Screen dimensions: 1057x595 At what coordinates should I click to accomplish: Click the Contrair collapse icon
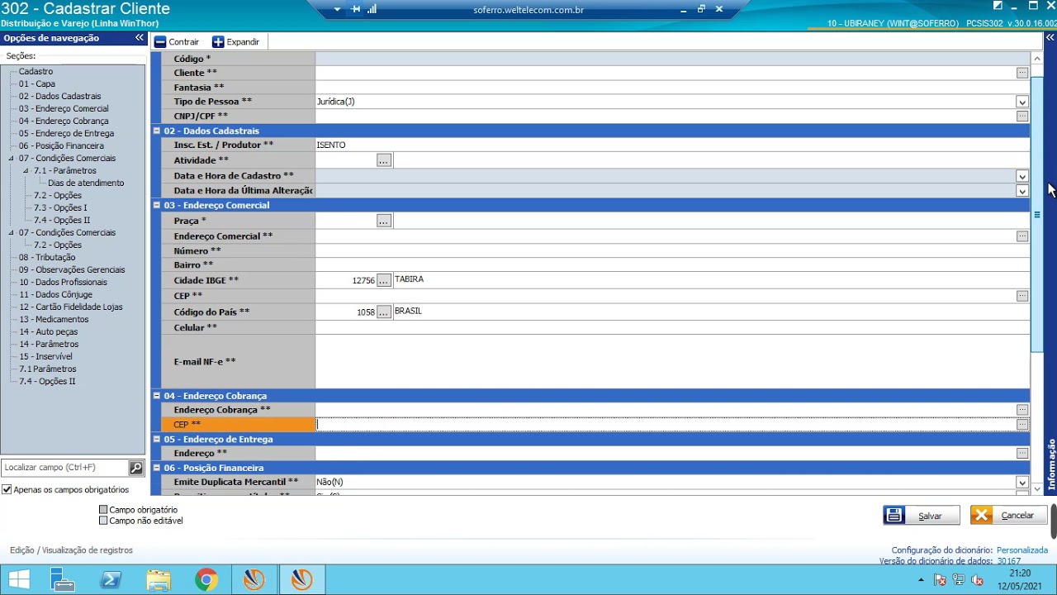[x=160, y=42]
